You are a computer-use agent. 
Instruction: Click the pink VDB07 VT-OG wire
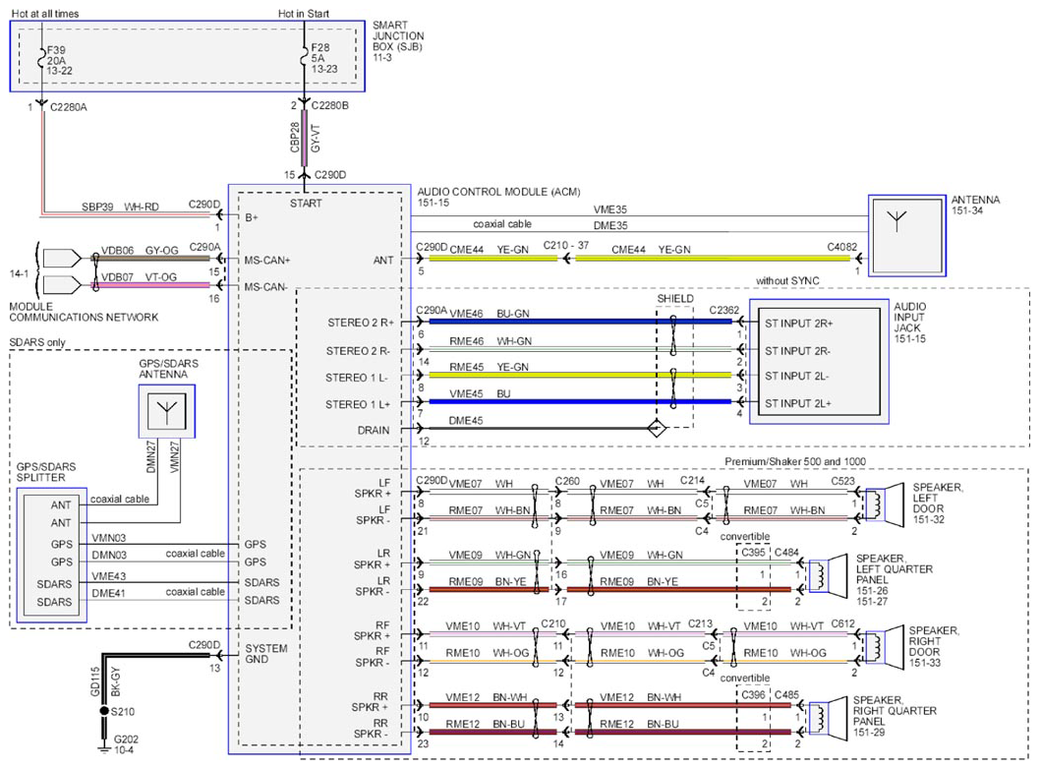[x=154, y=285]
